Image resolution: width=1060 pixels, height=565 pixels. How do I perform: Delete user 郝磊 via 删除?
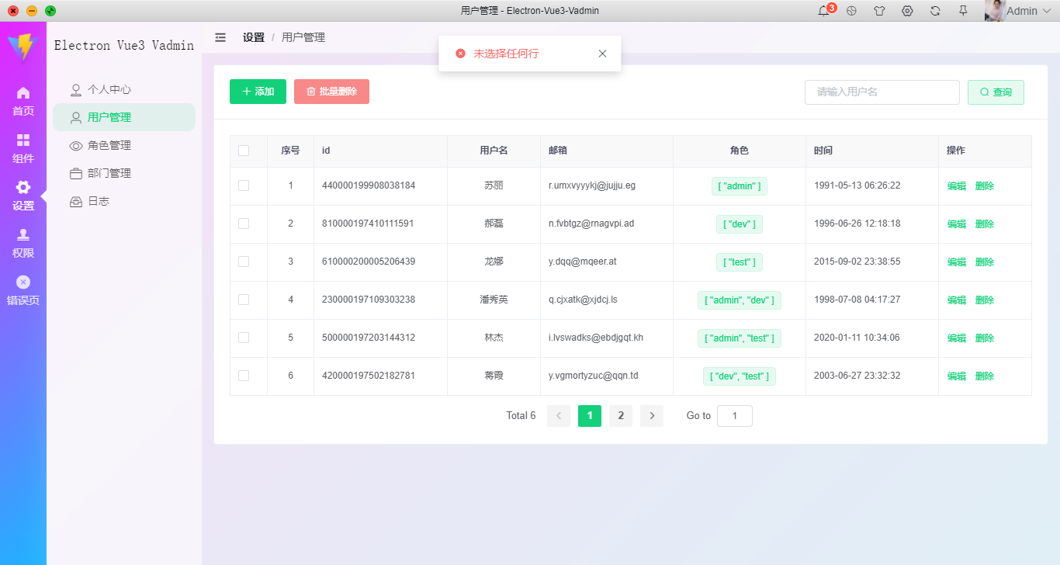pos(985,224)
